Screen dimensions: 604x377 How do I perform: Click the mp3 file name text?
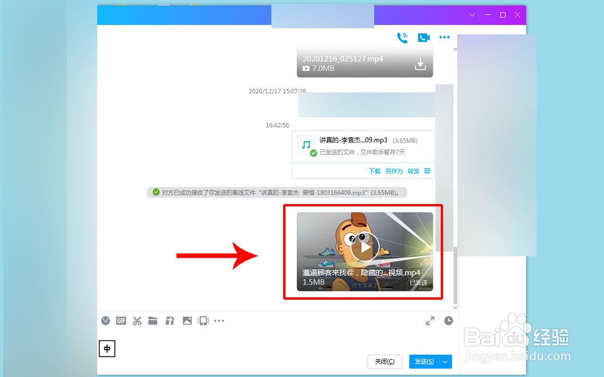(353, 140)
